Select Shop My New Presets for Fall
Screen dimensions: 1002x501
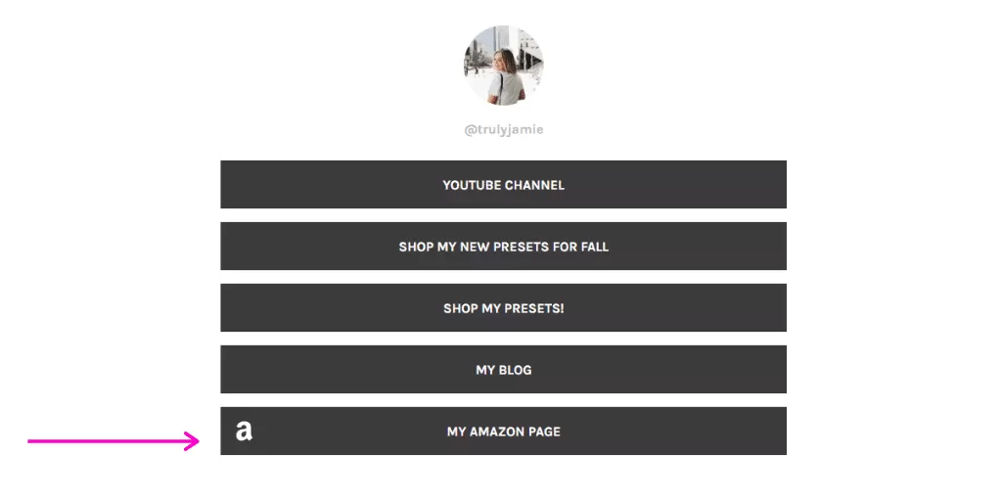(503, 246)
